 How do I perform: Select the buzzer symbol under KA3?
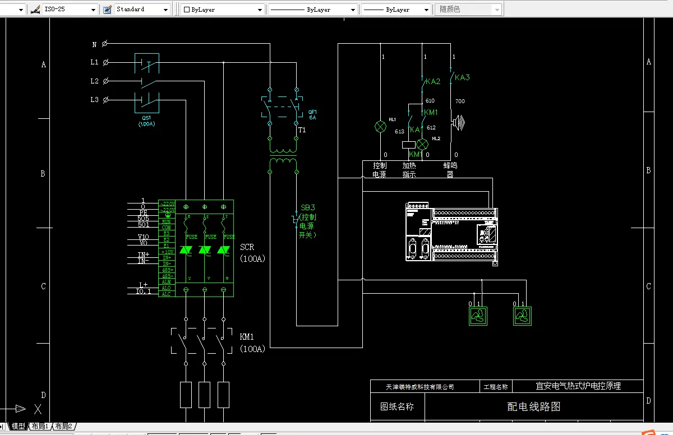[459, 123]
